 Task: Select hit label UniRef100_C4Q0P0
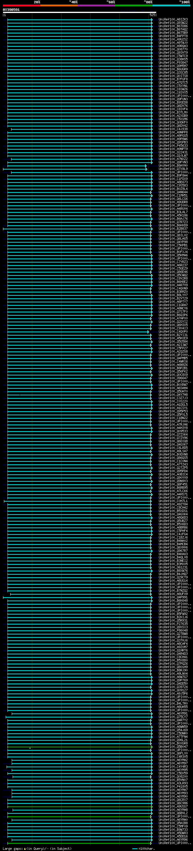pos(173,332)
